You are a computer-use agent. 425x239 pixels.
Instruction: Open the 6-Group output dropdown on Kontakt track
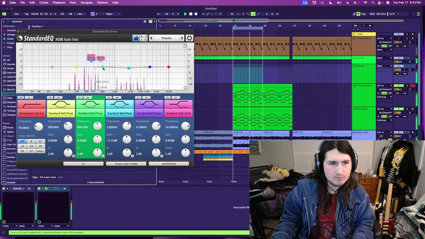click(384, 120)
